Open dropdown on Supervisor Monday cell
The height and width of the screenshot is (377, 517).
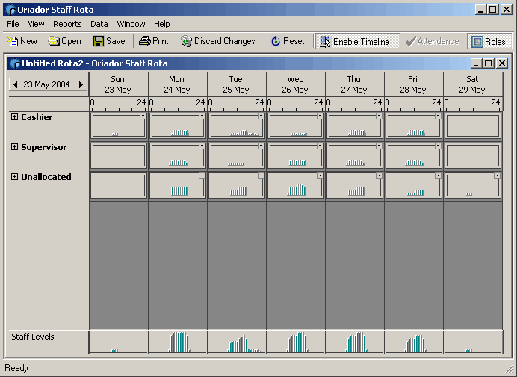(x=202, y=146)
